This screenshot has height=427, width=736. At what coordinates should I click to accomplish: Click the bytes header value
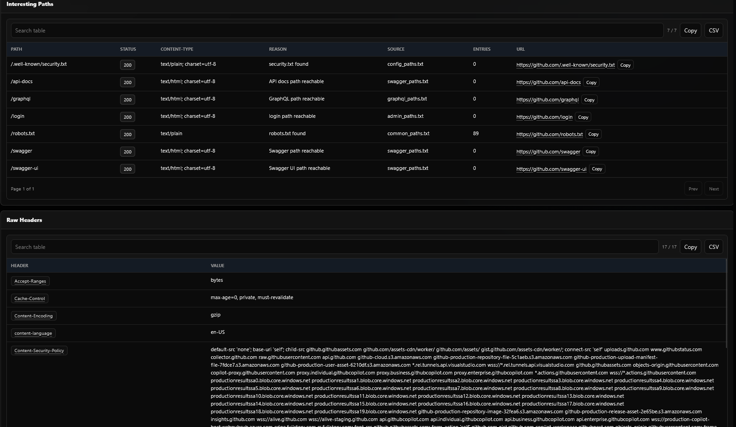pyautogui.click(x=217, y=280)
